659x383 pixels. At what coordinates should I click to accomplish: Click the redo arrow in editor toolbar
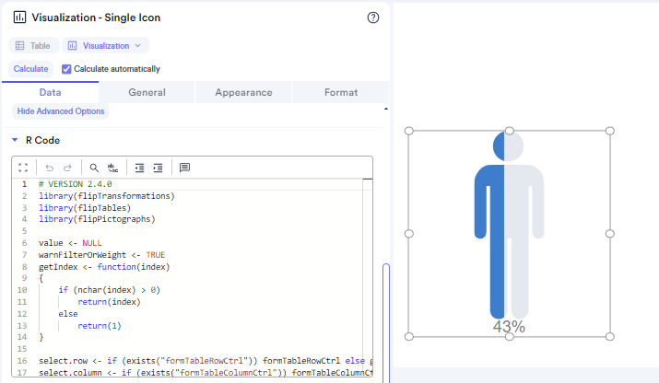pyautogui.click(x=67, y=168)
